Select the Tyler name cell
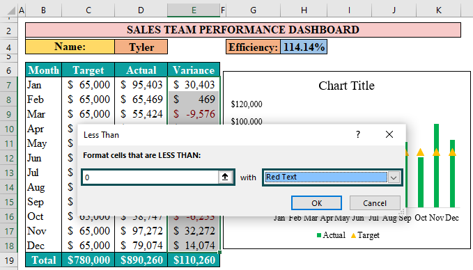Screen dimensions: 473x270 click(141, 47)
